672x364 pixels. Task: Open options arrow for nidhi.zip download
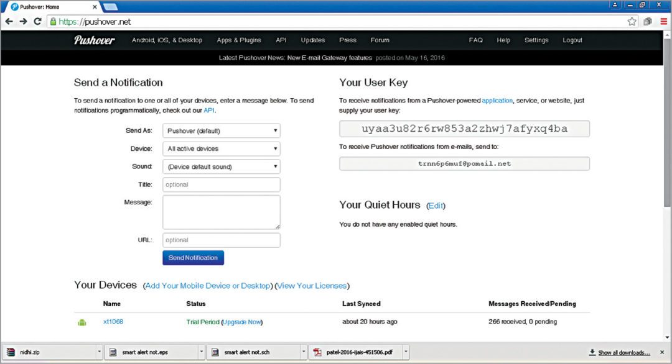coord(99,352)
